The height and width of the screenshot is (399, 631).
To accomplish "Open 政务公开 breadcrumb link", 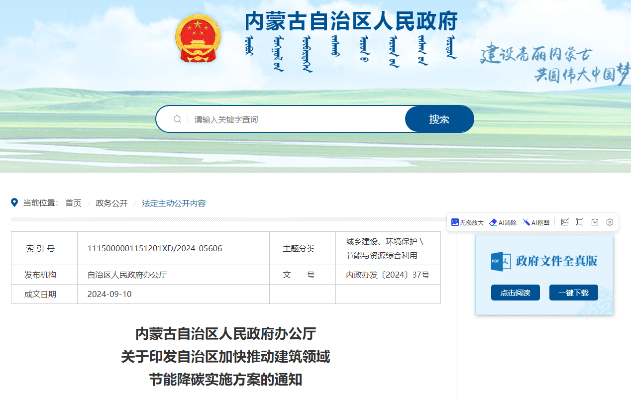I will pyautogui.click(x=111, y=203).
